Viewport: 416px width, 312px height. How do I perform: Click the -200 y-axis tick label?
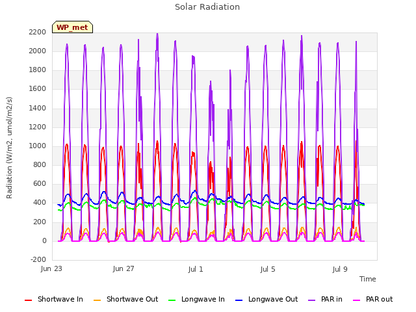click(38, 259)
